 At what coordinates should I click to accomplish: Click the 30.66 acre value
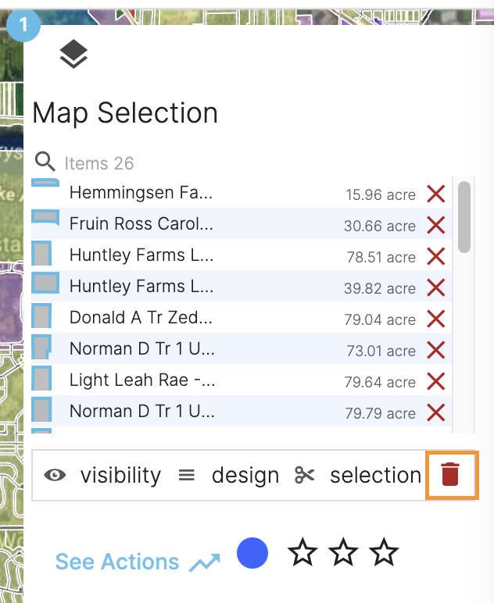[x=380, y=226]
